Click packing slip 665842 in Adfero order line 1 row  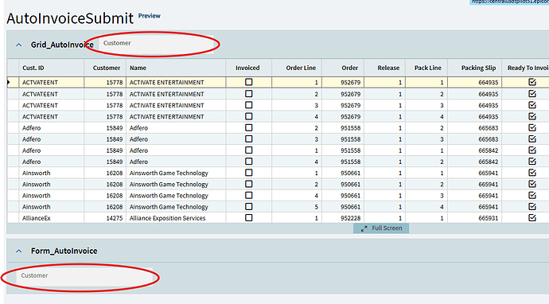coord(488,150)
